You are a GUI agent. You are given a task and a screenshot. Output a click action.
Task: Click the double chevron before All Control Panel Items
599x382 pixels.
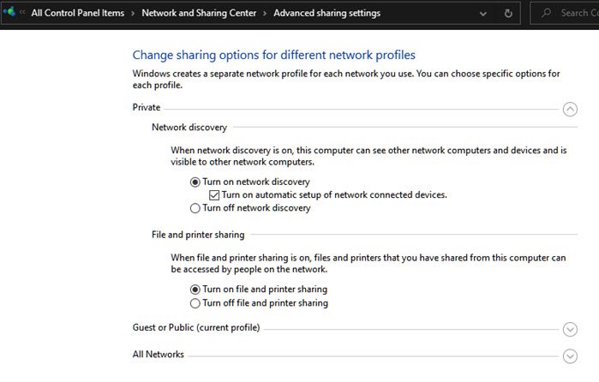pos(22,14)
